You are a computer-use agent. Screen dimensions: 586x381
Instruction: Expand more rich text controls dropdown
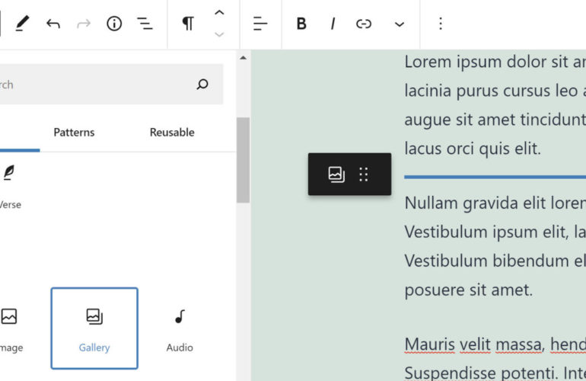pyautogui.click(x=399, y=24)
